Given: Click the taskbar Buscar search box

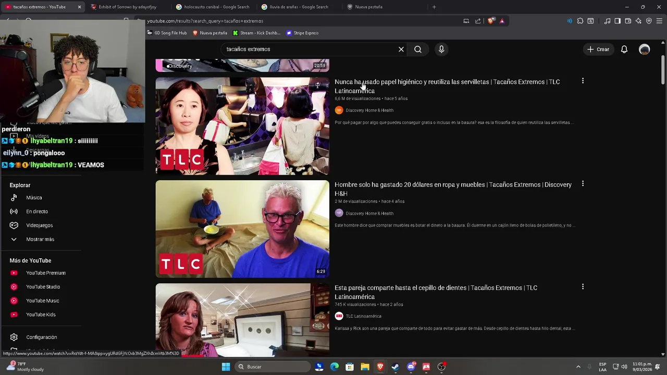Looking at the screenshot, I should coord(272,367).
